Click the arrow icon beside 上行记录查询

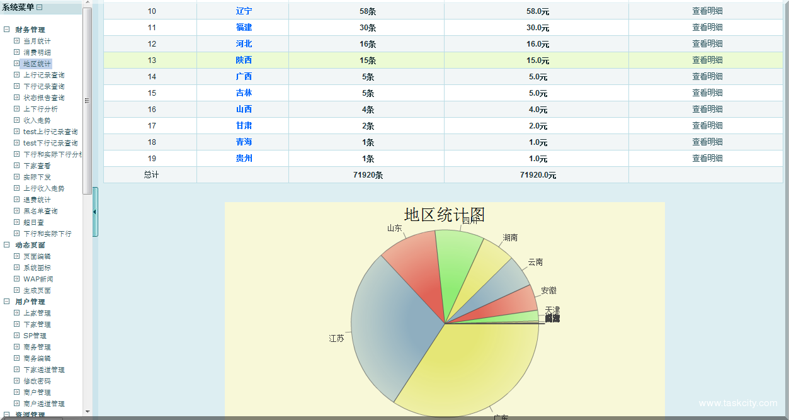(17, 75)
